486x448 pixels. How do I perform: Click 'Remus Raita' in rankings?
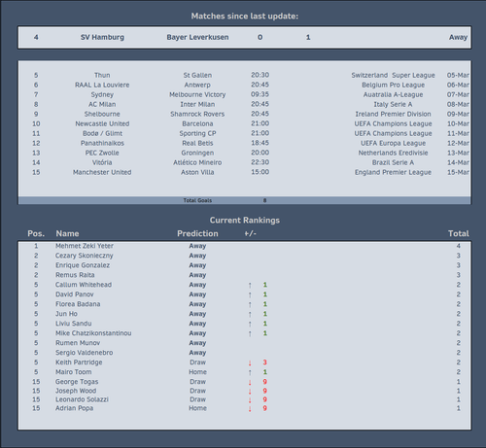coord(75,275)
